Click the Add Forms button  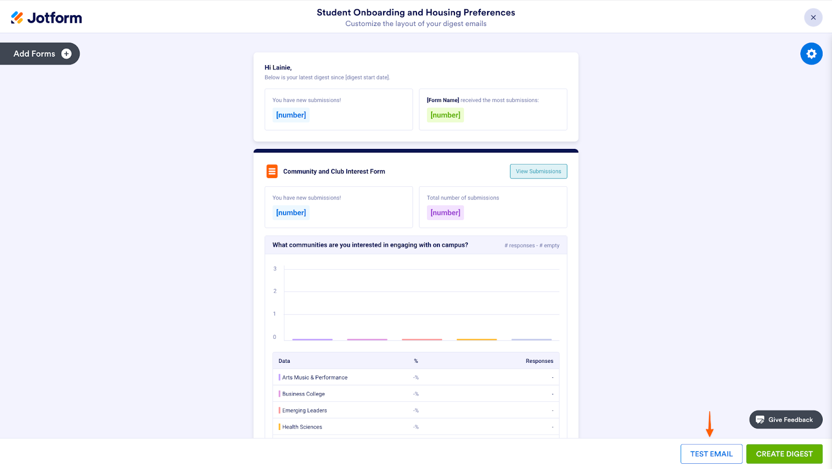click(x=34, y=54)
